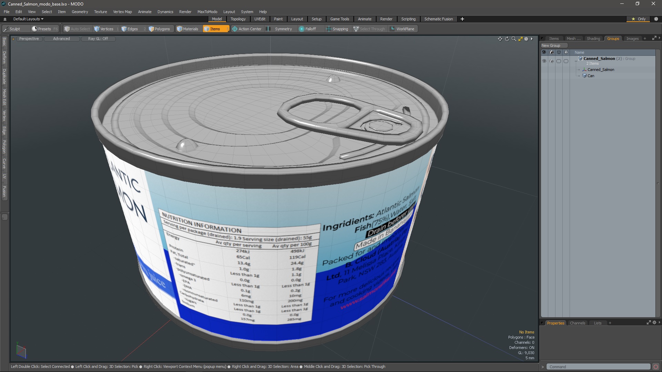Switch to the Model layout tab
This screenshot has width=662, height=372.
coord(217,19)
